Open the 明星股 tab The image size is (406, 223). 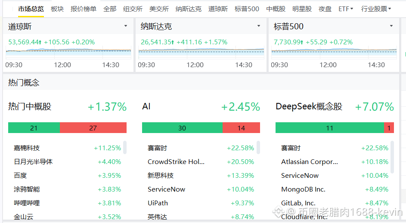[302, 9]
